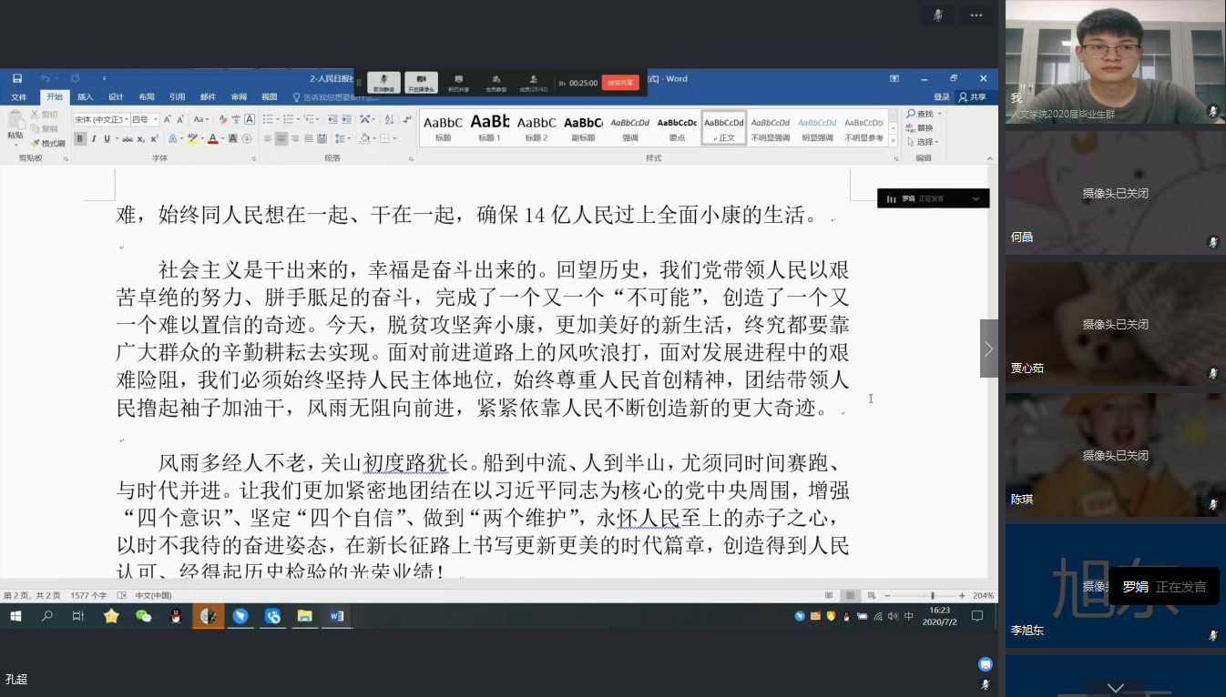Toggle Italic formatting in the font group
Image resolution: width=1226 pixels, height=697 pixels.
pos(94,139)
